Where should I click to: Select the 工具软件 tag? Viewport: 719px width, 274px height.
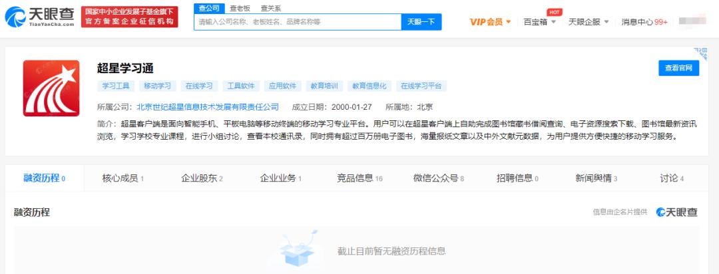click(241, 86)
